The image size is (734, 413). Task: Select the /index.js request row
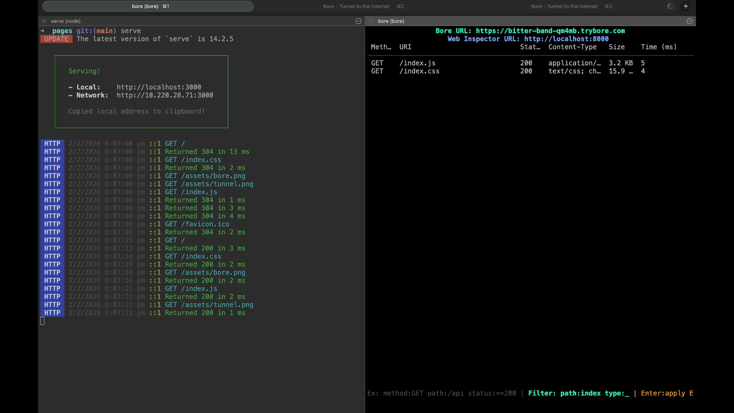(x=530, y=63)
